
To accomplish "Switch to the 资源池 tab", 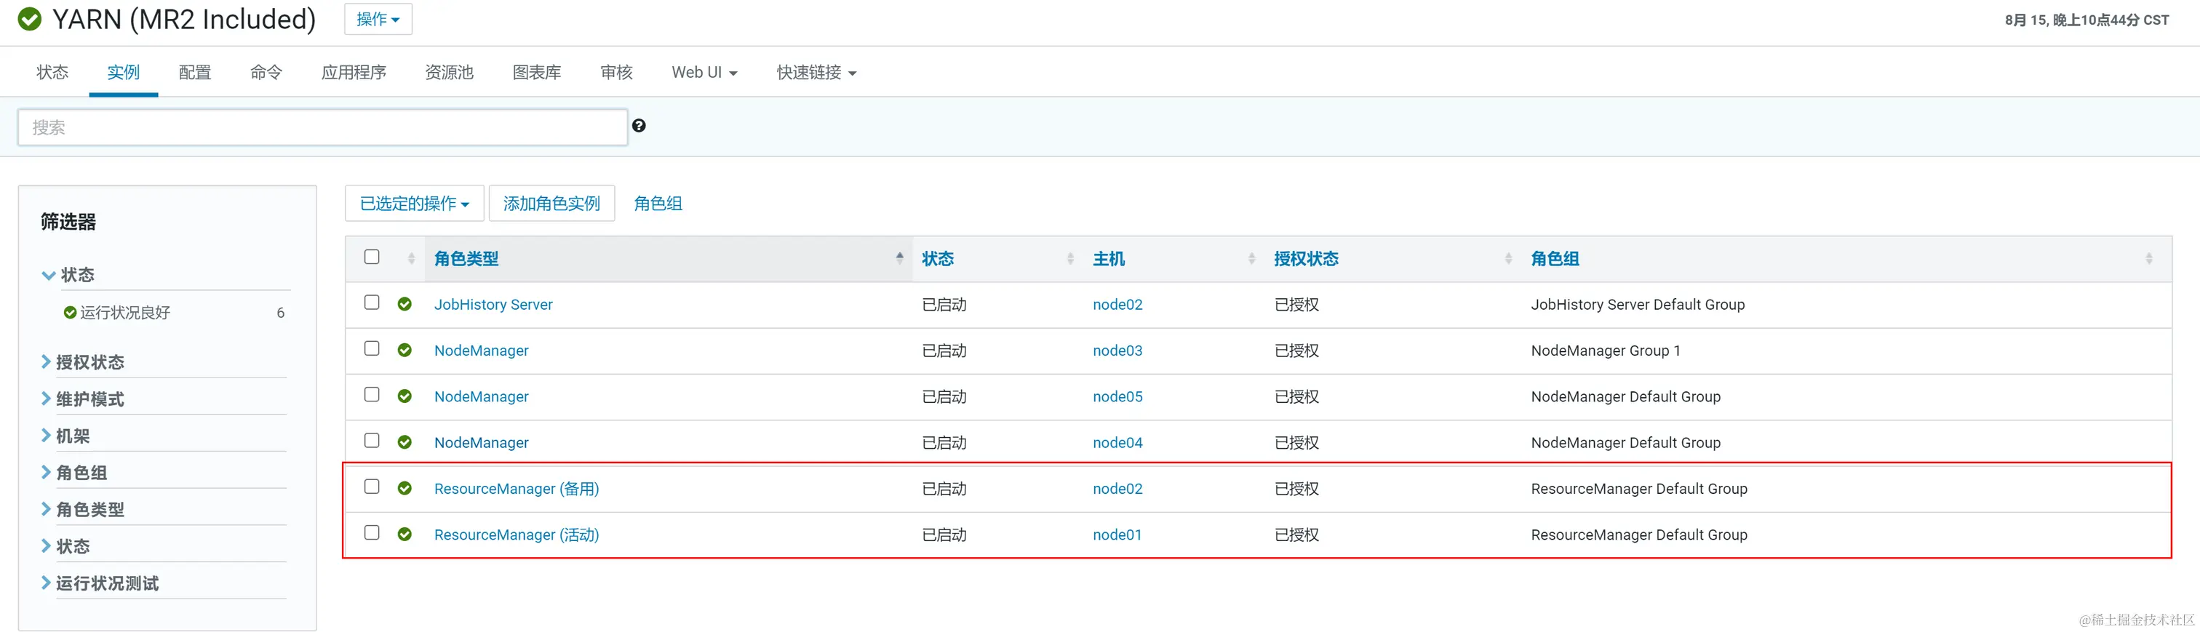I will point(449,73).
